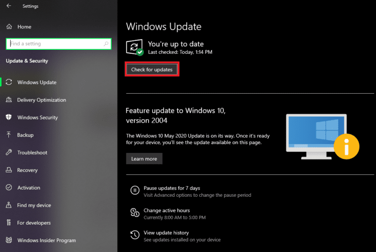Click the Delivery Optimization icon

(x=9, y=100)
